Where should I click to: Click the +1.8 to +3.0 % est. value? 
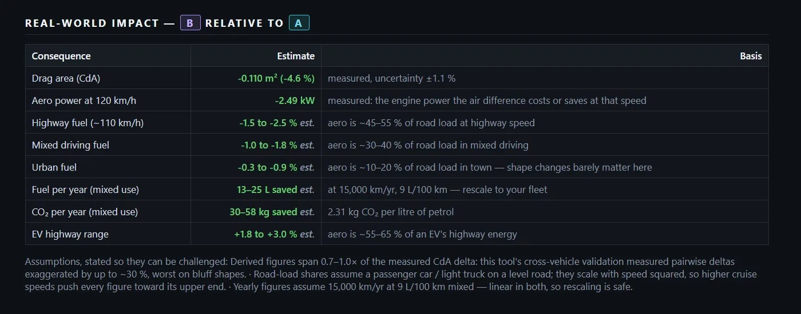pos(275,234)
